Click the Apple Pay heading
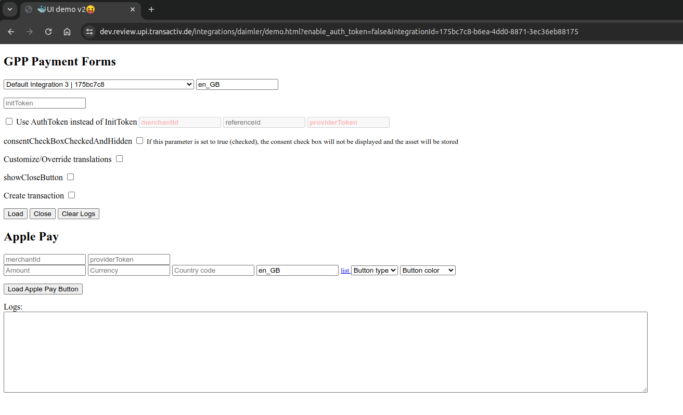Screen dimensions: 683x415 (31, 237)
